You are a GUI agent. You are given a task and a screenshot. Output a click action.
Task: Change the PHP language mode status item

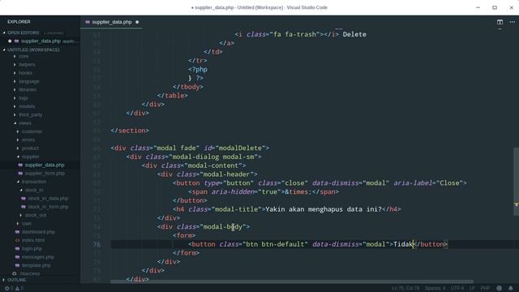click(x=485, y=289)
